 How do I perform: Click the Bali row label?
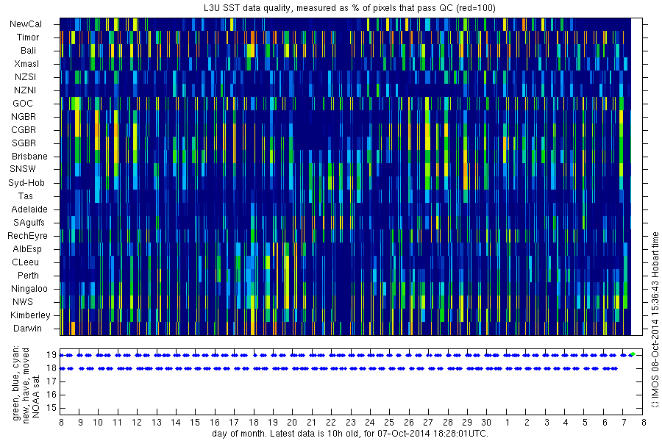(28, 51)
